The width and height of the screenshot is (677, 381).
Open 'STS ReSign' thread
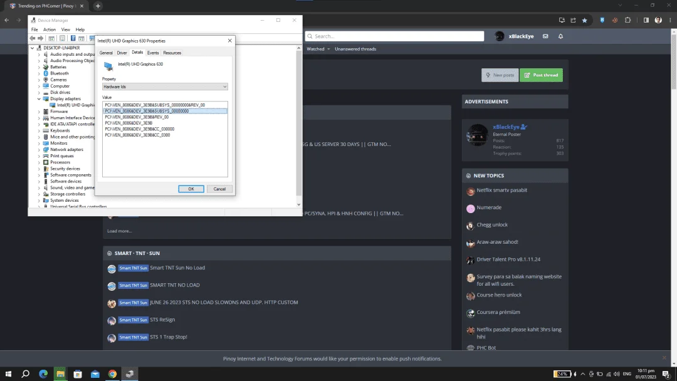(162, 320)
